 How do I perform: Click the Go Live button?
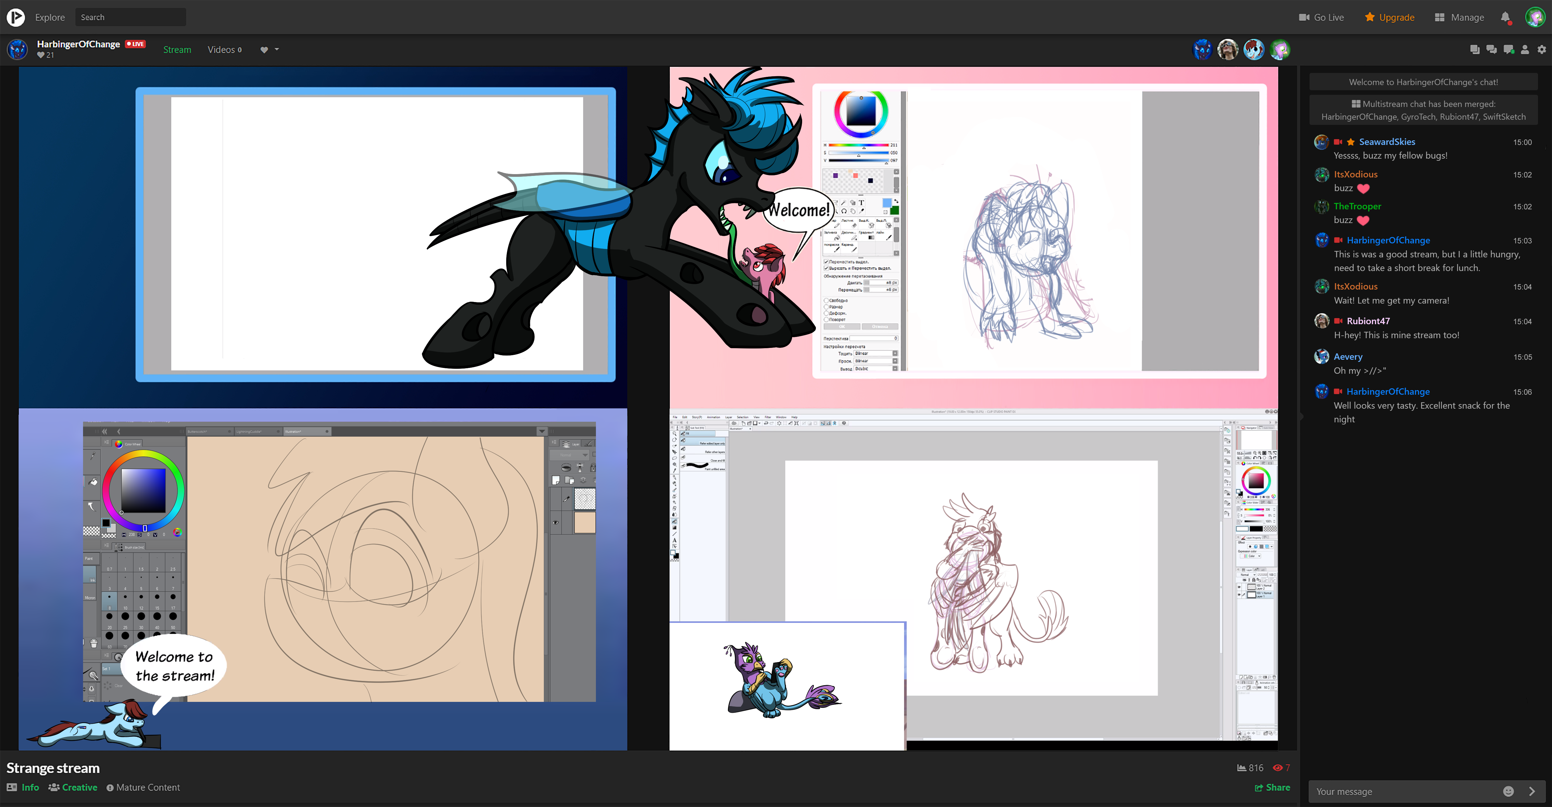[x=1321, y=17]
